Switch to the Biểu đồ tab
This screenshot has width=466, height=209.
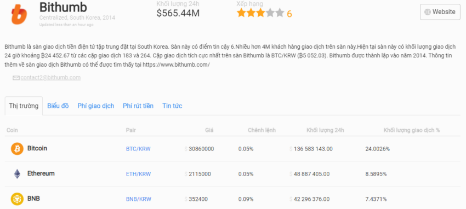pos(58,106)
